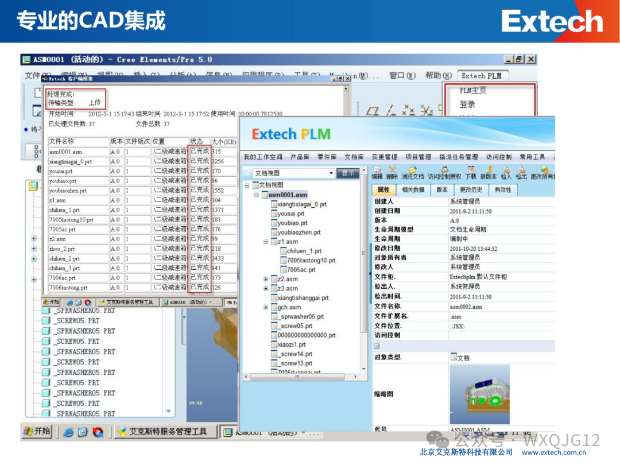Click the gearbox thumbnail in 缩略图 row

tap(479, 394)
